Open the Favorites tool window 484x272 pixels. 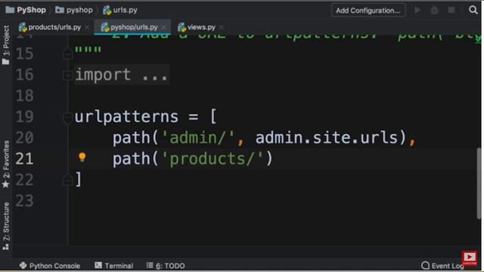click(x=6, y=164)
